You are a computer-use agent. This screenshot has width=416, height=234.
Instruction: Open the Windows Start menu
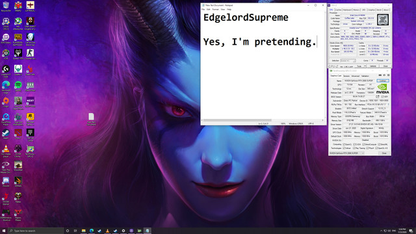tap(4, 231)
